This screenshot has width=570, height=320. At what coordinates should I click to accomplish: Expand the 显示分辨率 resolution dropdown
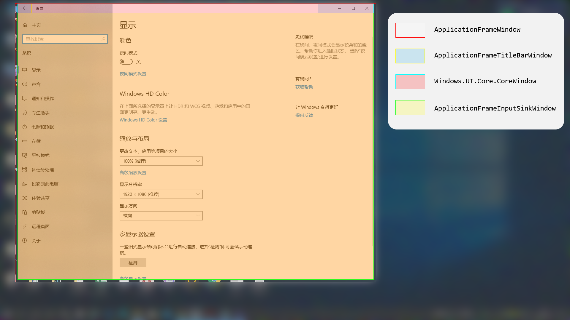[161, 194]
